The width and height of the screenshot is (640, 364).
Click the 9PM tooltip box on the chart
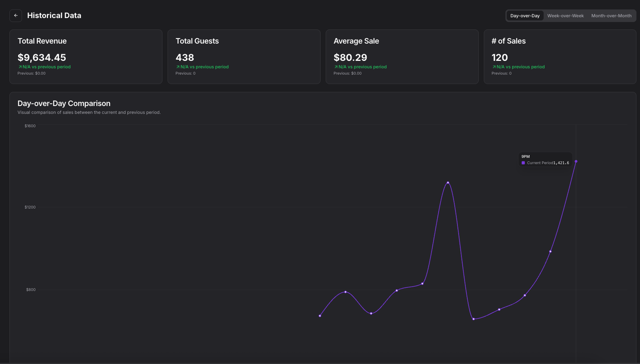[545, 159]
